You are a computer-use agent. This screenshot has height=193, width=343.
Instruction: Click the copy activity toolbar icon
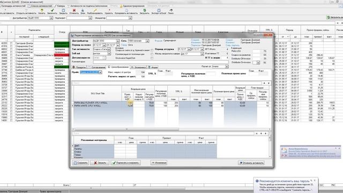coord(126,10)
